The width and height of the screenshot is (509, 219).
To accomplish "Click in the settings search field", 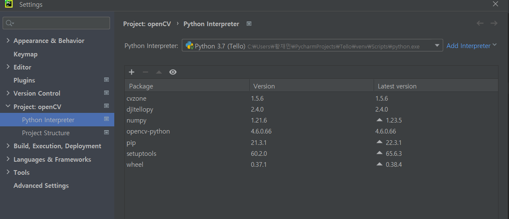I will [x=57, y=23].
